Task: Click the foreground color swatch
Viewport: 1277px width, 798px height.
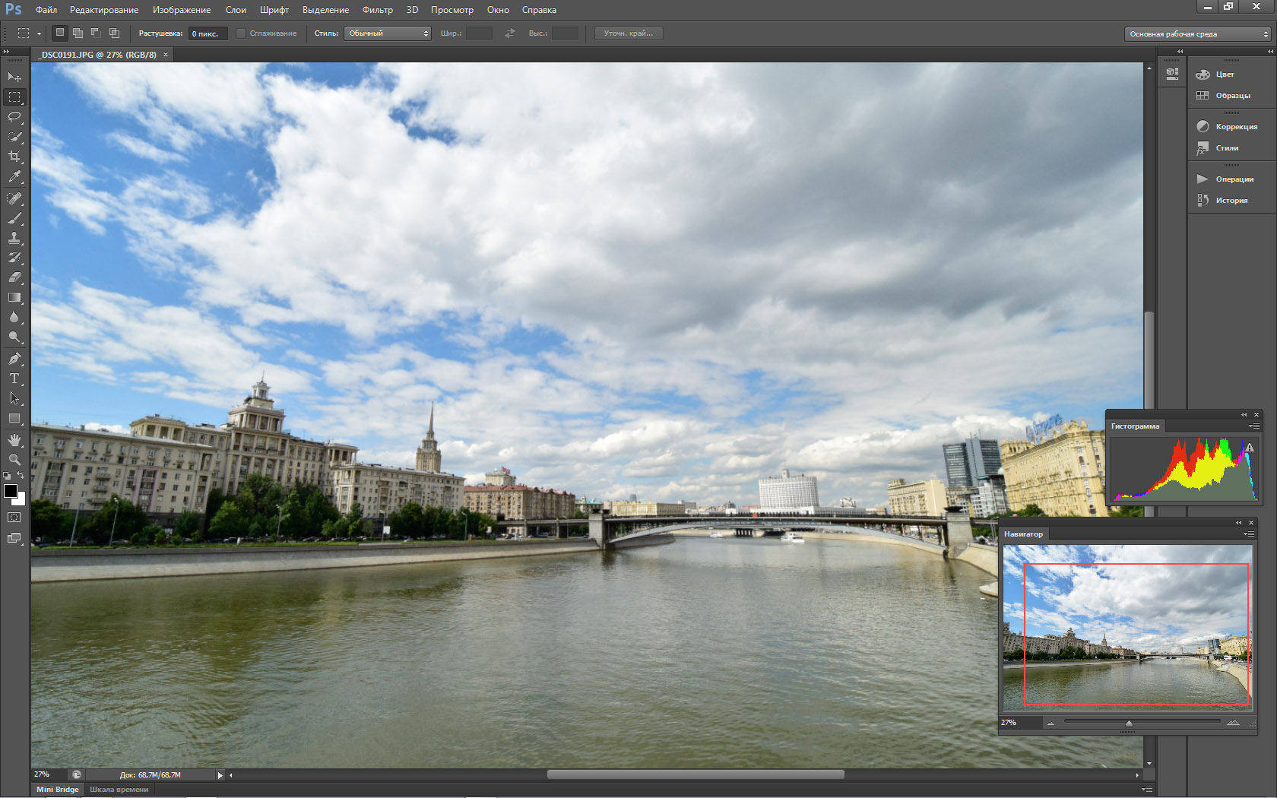Action: (10, 491)
